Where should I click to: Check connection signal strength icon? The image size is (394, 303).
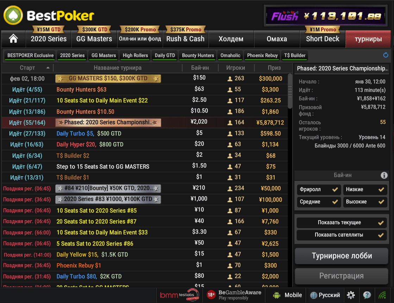(x=382, y=295)
